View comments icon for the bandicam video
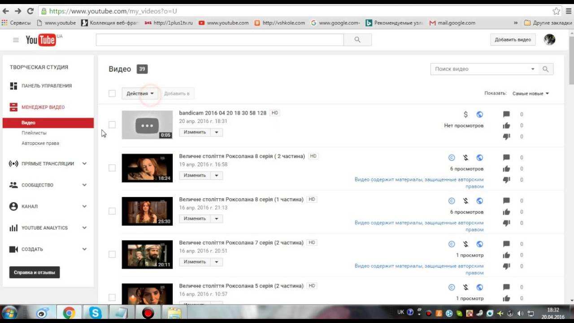Image resolution: width=574 pixels, height=323 pixels. tap(506, 114)
